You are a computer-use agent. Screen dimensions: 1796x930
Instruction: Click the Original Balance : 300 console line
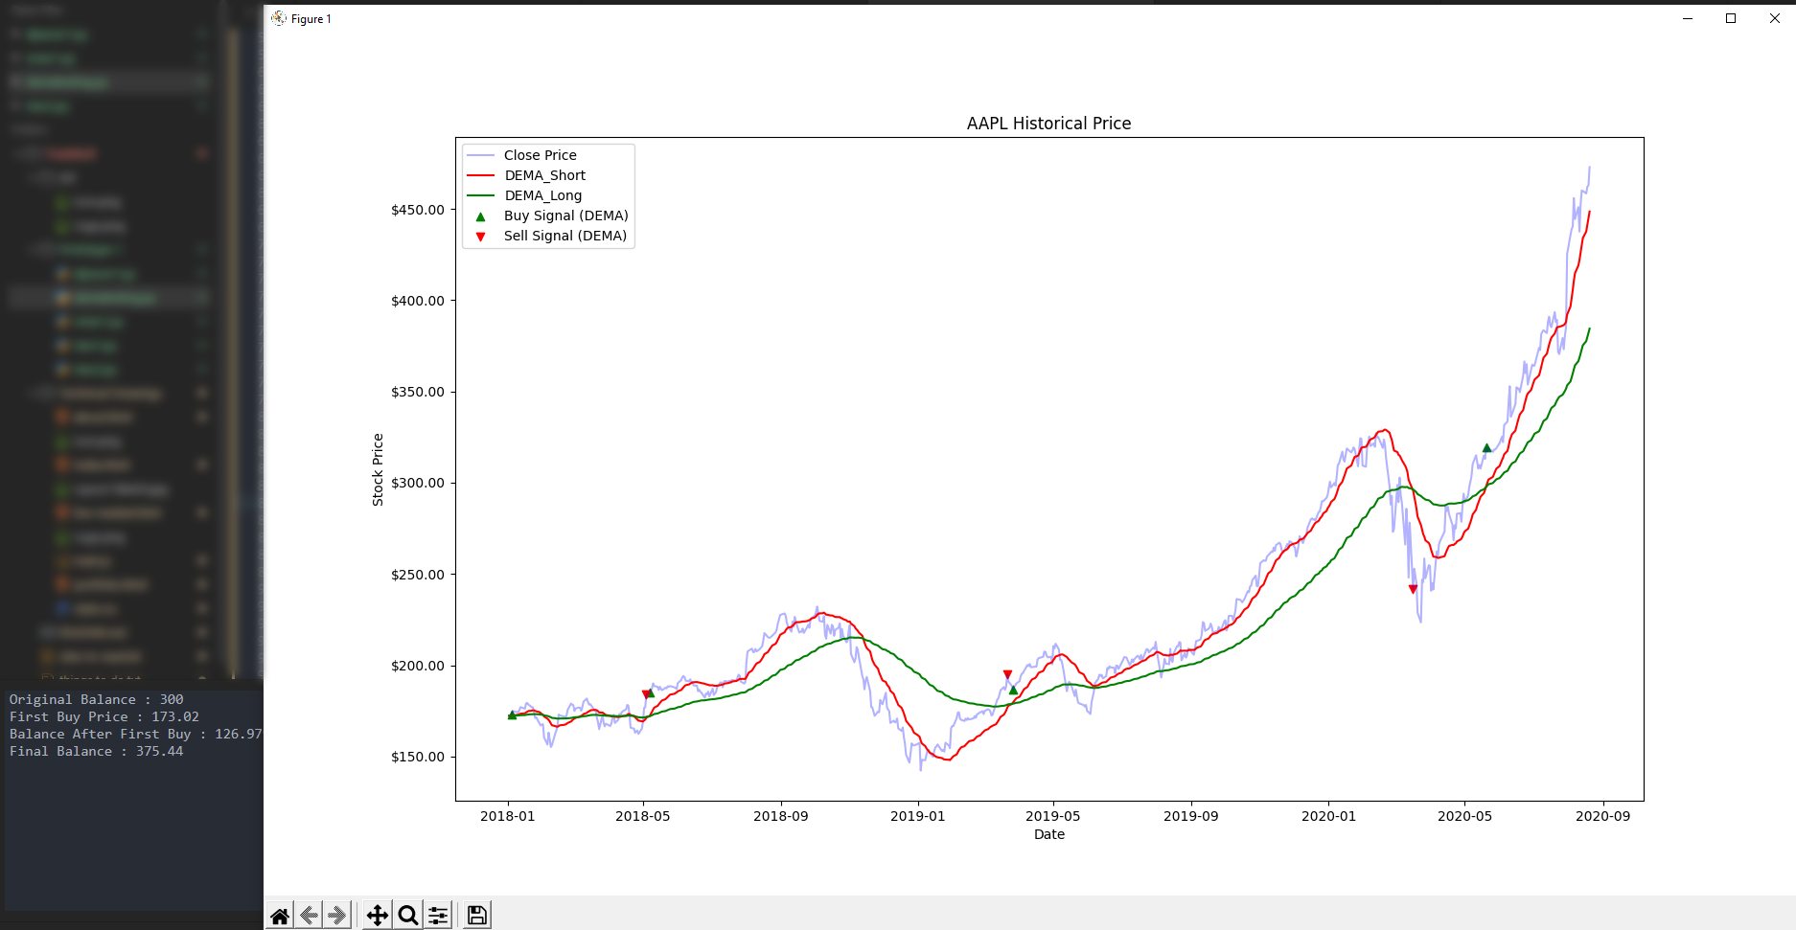[96, 700]
